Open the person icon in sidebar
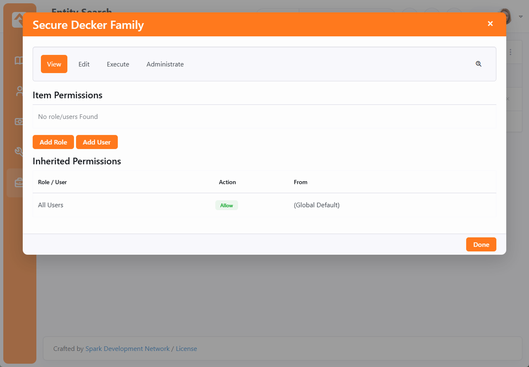 tap(19, 91)
